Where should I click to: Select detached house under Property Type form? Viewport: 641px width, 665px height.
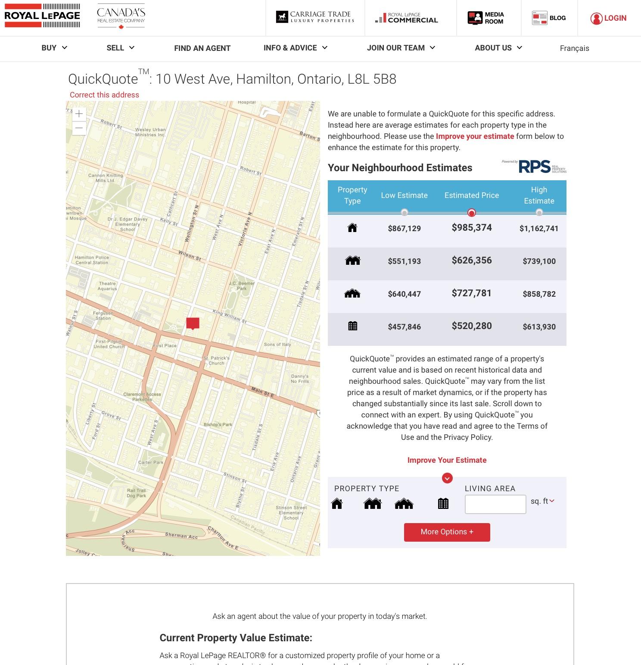click(x=337, y=503)
